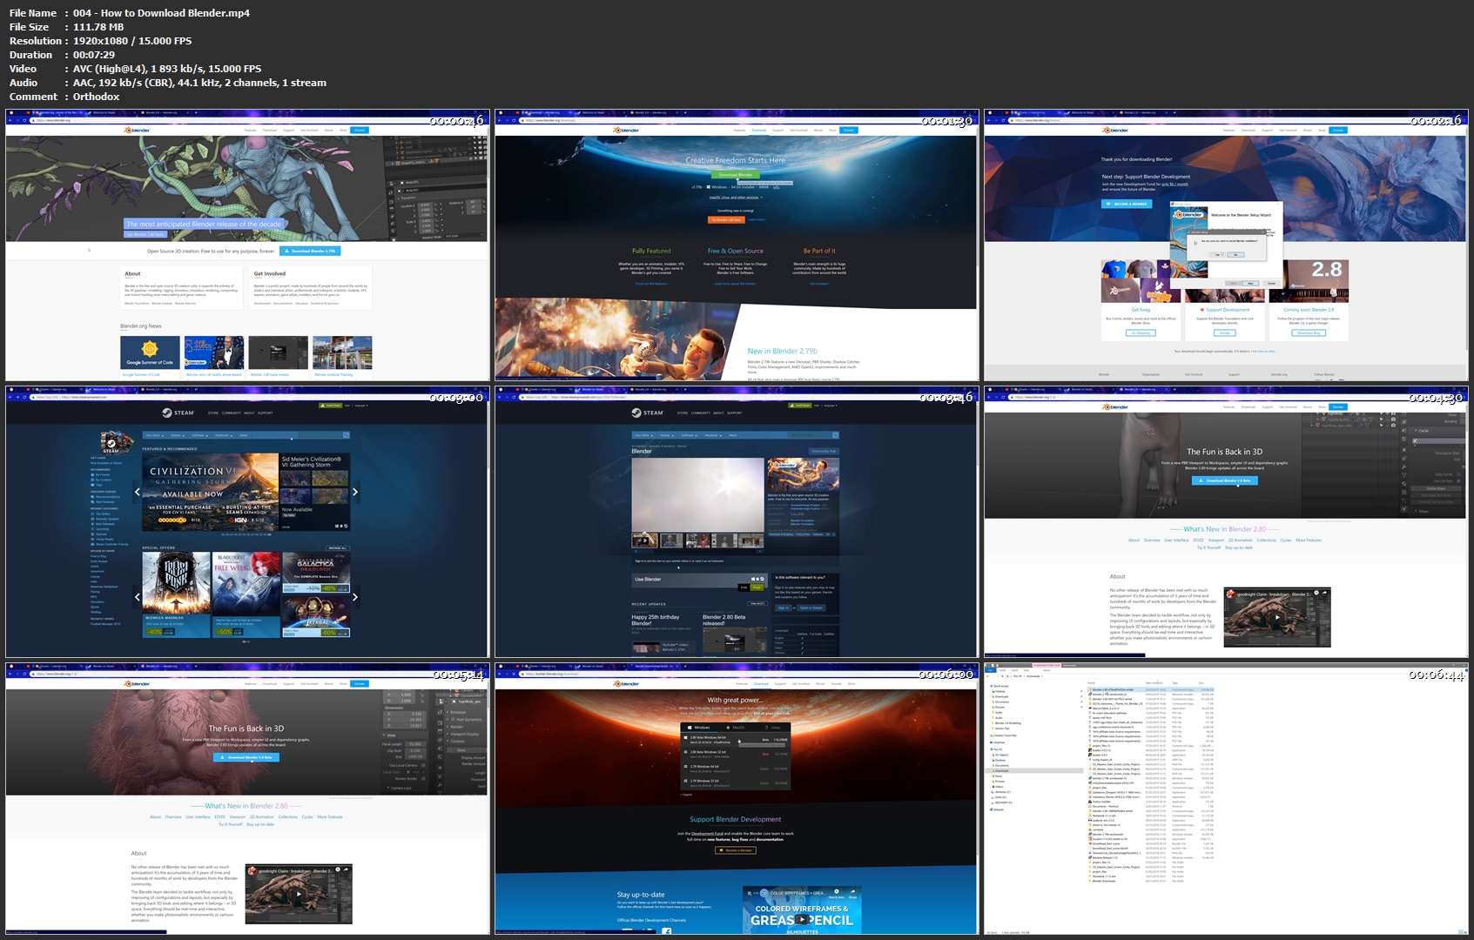Image resolution: width=1474 pixels, height=940 pixels.
Task: Click orange Try Blender 2.80 Beta button
Action: (726, 219)
